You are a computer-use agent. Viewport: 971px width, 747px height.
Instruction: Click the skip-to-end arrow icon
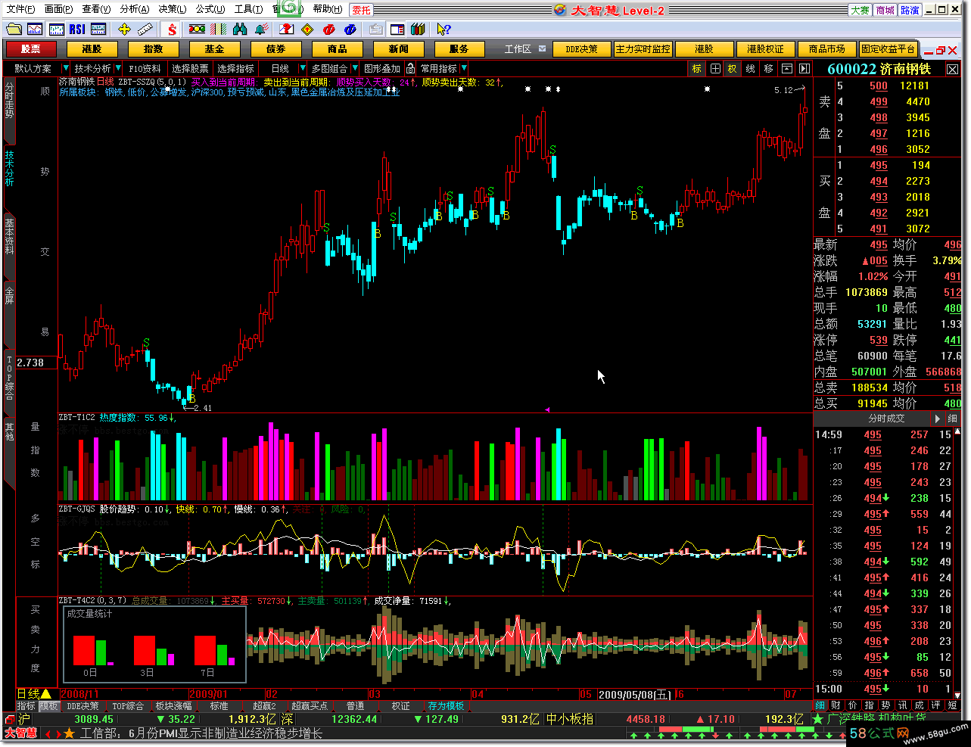click(804, 68)
